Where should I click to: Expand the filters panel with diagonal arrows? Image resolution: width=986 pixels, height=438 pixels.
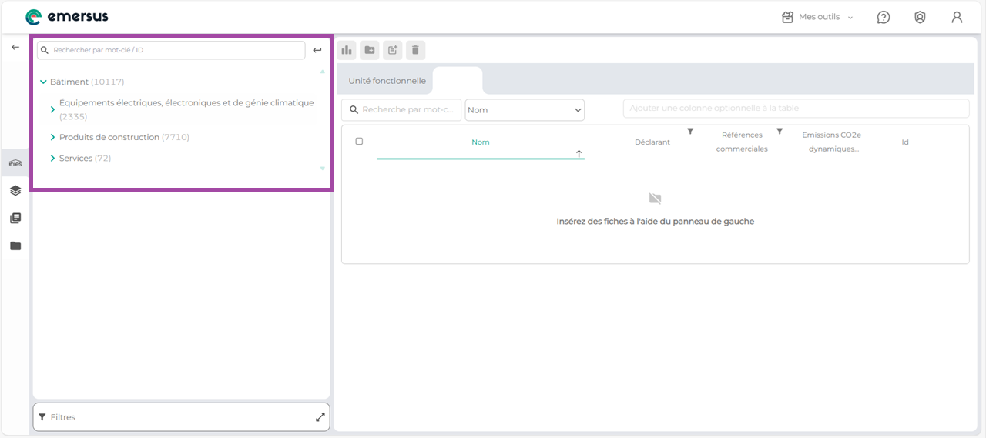320,417
